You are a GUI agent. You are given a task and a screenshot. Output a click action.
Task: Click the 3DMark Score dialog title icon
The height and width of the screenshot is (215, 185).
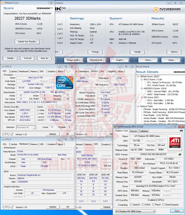tap(2, 3)
